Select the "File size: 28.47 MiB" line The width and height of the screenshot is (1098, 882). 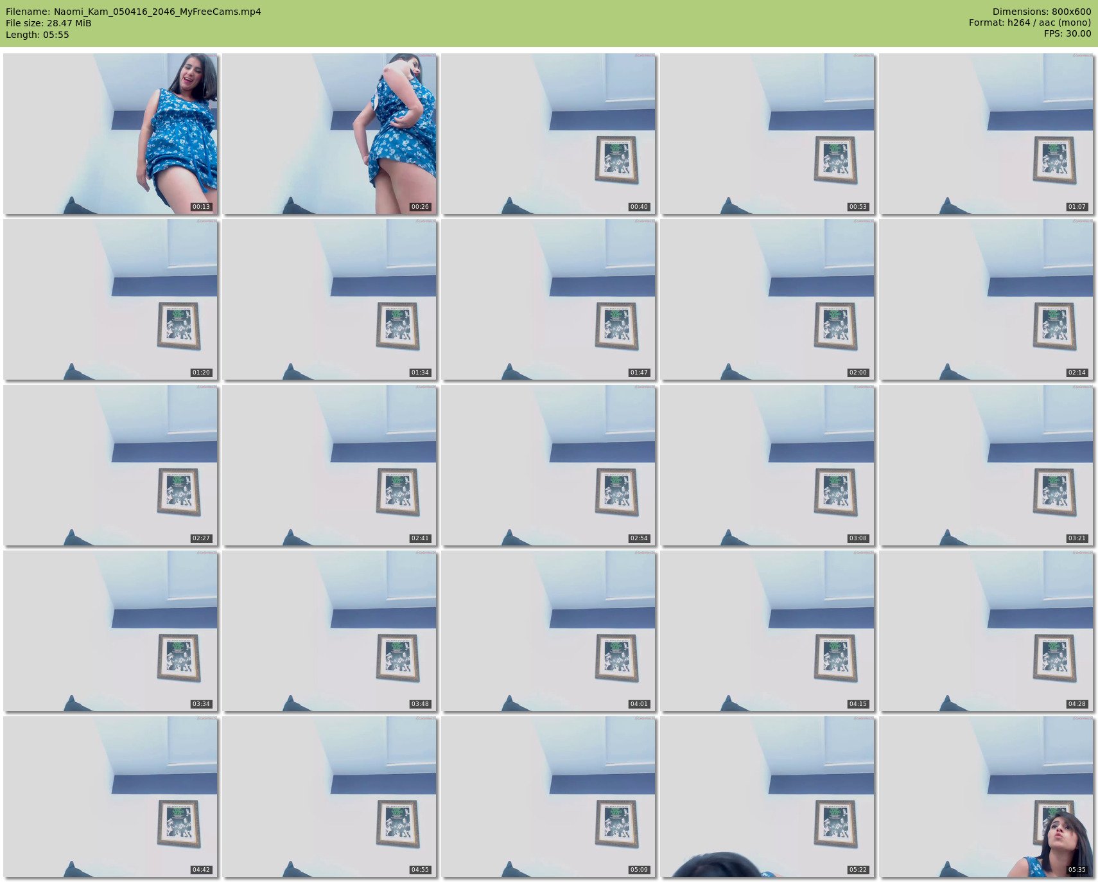click(x=49, y=23)
